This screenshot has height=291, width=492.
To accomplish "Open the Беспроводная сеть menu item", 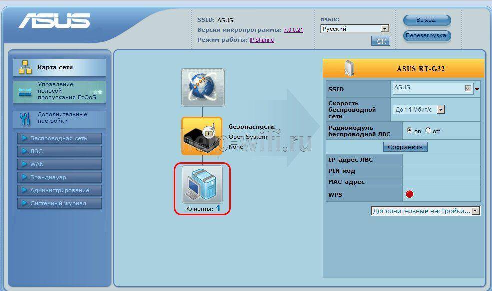I will [x=59, y=138].
